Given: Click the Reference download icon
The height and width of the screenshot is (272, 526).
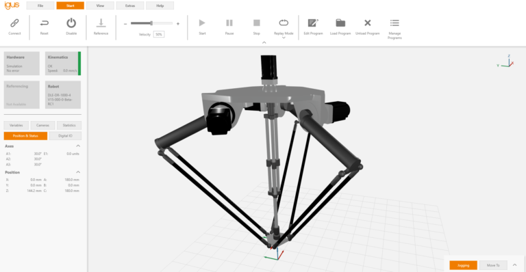Looking at the screenshot, I should tap(101, 23).
